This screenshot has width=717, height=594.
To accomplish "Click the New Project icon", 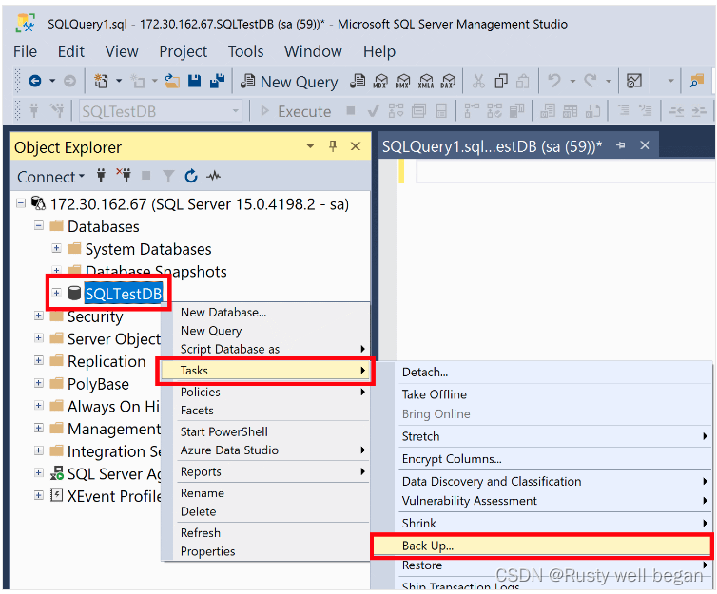I will pos(101,82).
